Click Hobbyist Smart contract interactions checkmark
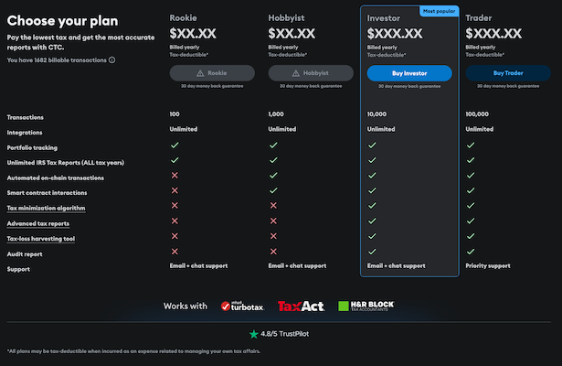This screenshot has height=366, width=562. tap(273, 190)
